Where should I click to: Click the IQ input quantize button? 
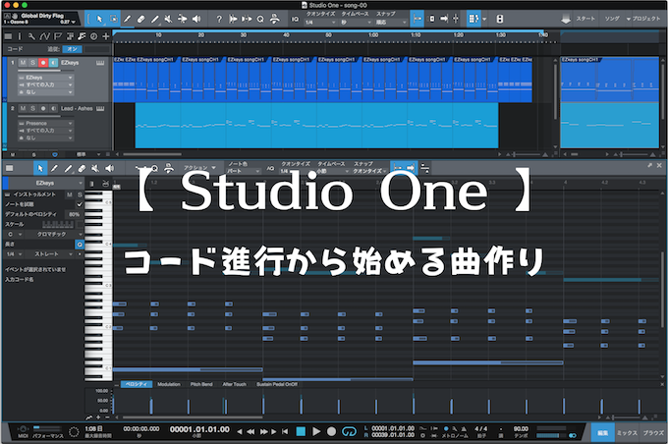click(295, 19)
